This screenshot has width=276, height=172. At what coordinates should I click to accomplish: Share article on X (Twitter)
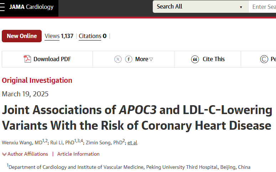(x=118, y=59)
